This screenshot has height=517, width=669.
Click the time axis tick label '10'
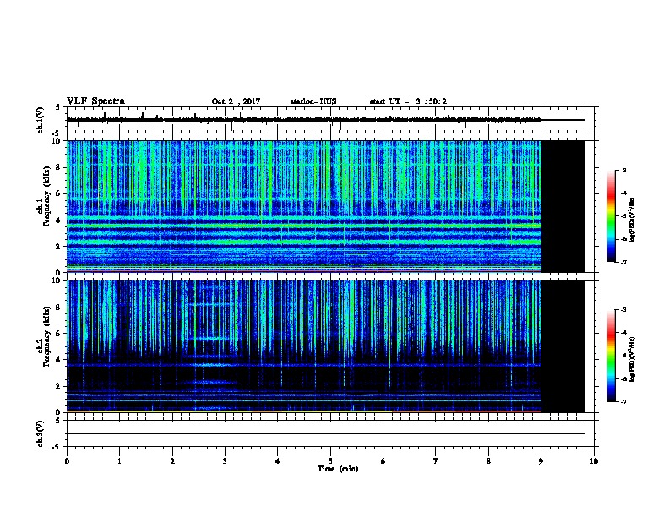tap(594, 461)
